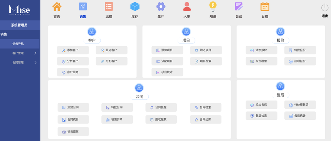Select the 销售 sales chart icon
Image resolution: width=331 pixels, height=141 pixels.
pos(83,7)
